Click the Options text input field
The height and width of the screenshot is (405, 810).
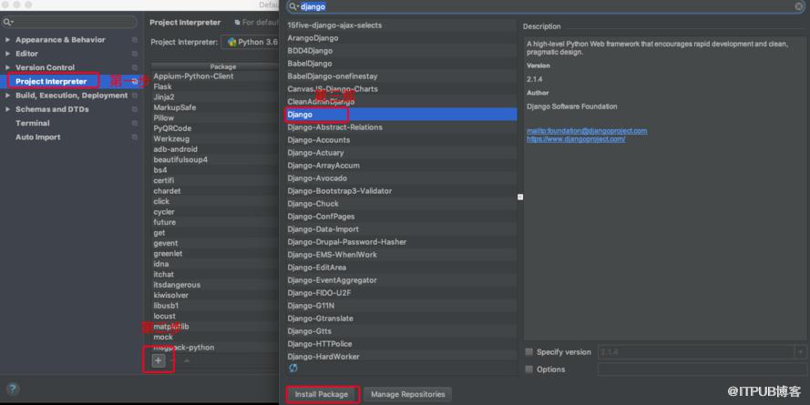(702, 370)
